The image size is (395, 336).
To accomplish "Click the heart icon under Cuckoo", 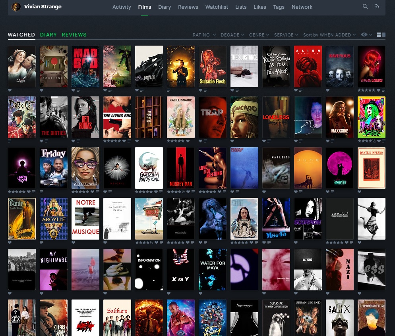I will point(232,141).
